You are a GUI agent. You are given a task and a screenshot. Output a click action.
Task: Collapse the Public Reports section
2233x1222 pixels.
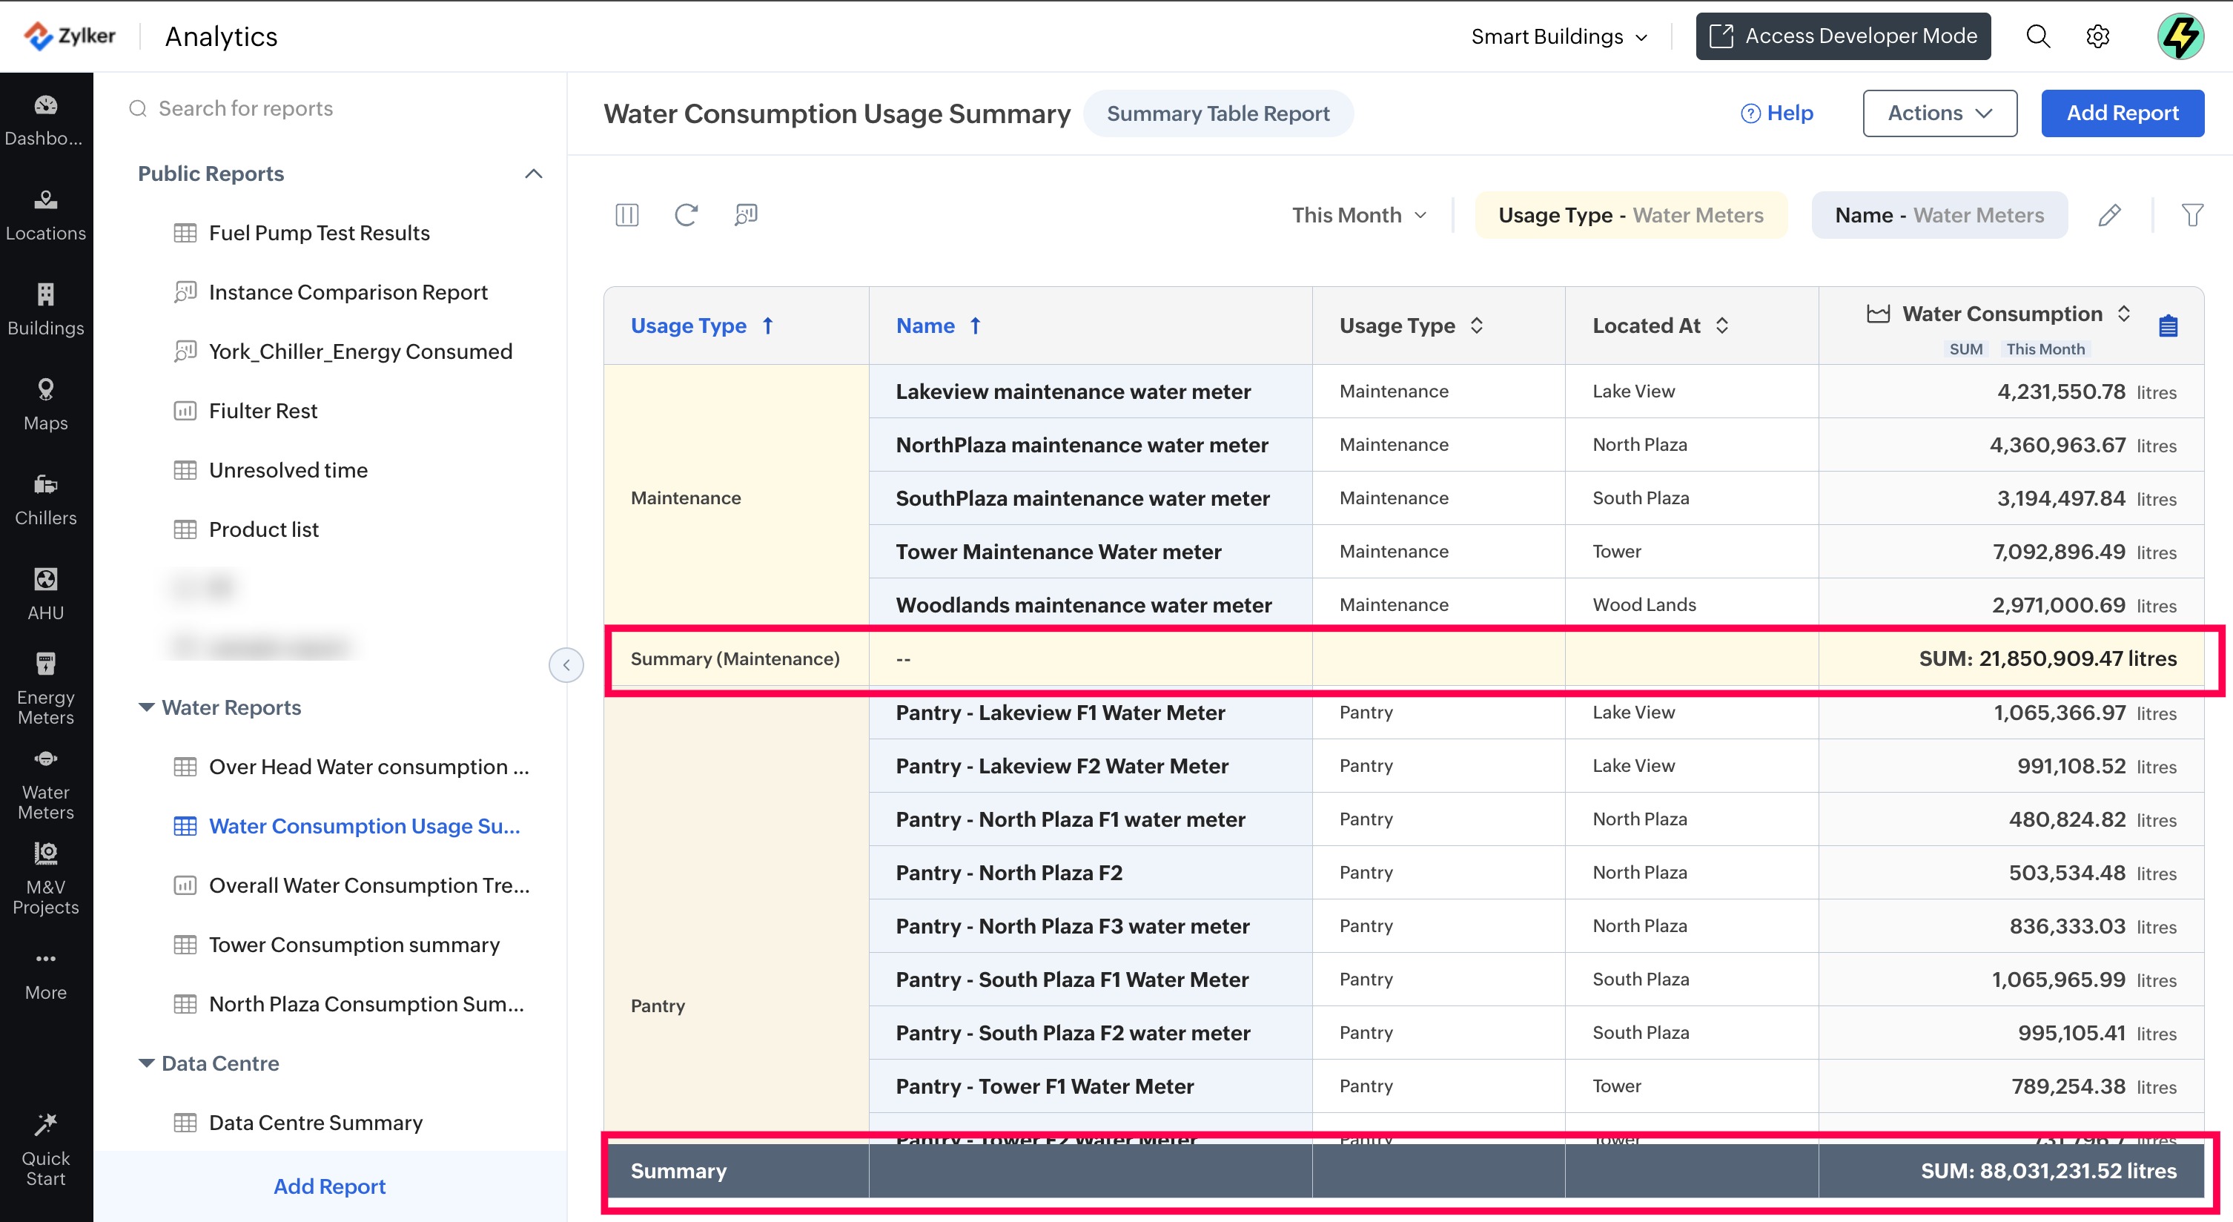coord(533,174)
